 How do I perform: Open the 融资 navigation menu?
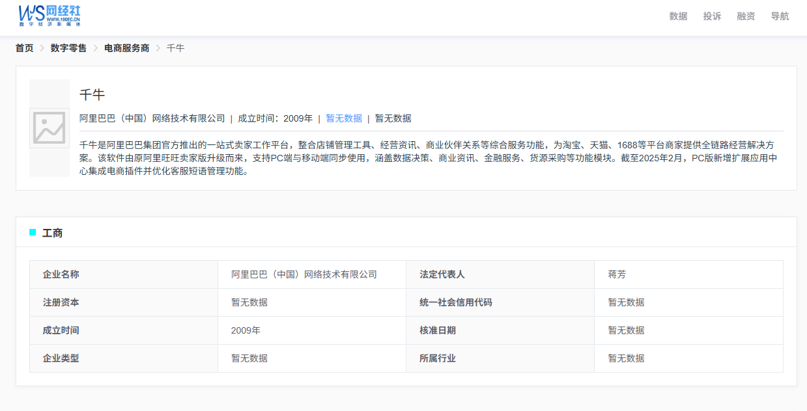[x=746, y=16]
